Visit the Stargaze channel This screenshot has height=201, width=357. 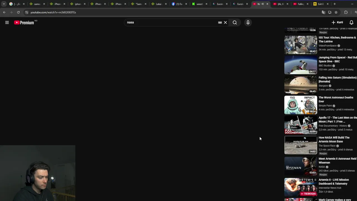point(323,86)
